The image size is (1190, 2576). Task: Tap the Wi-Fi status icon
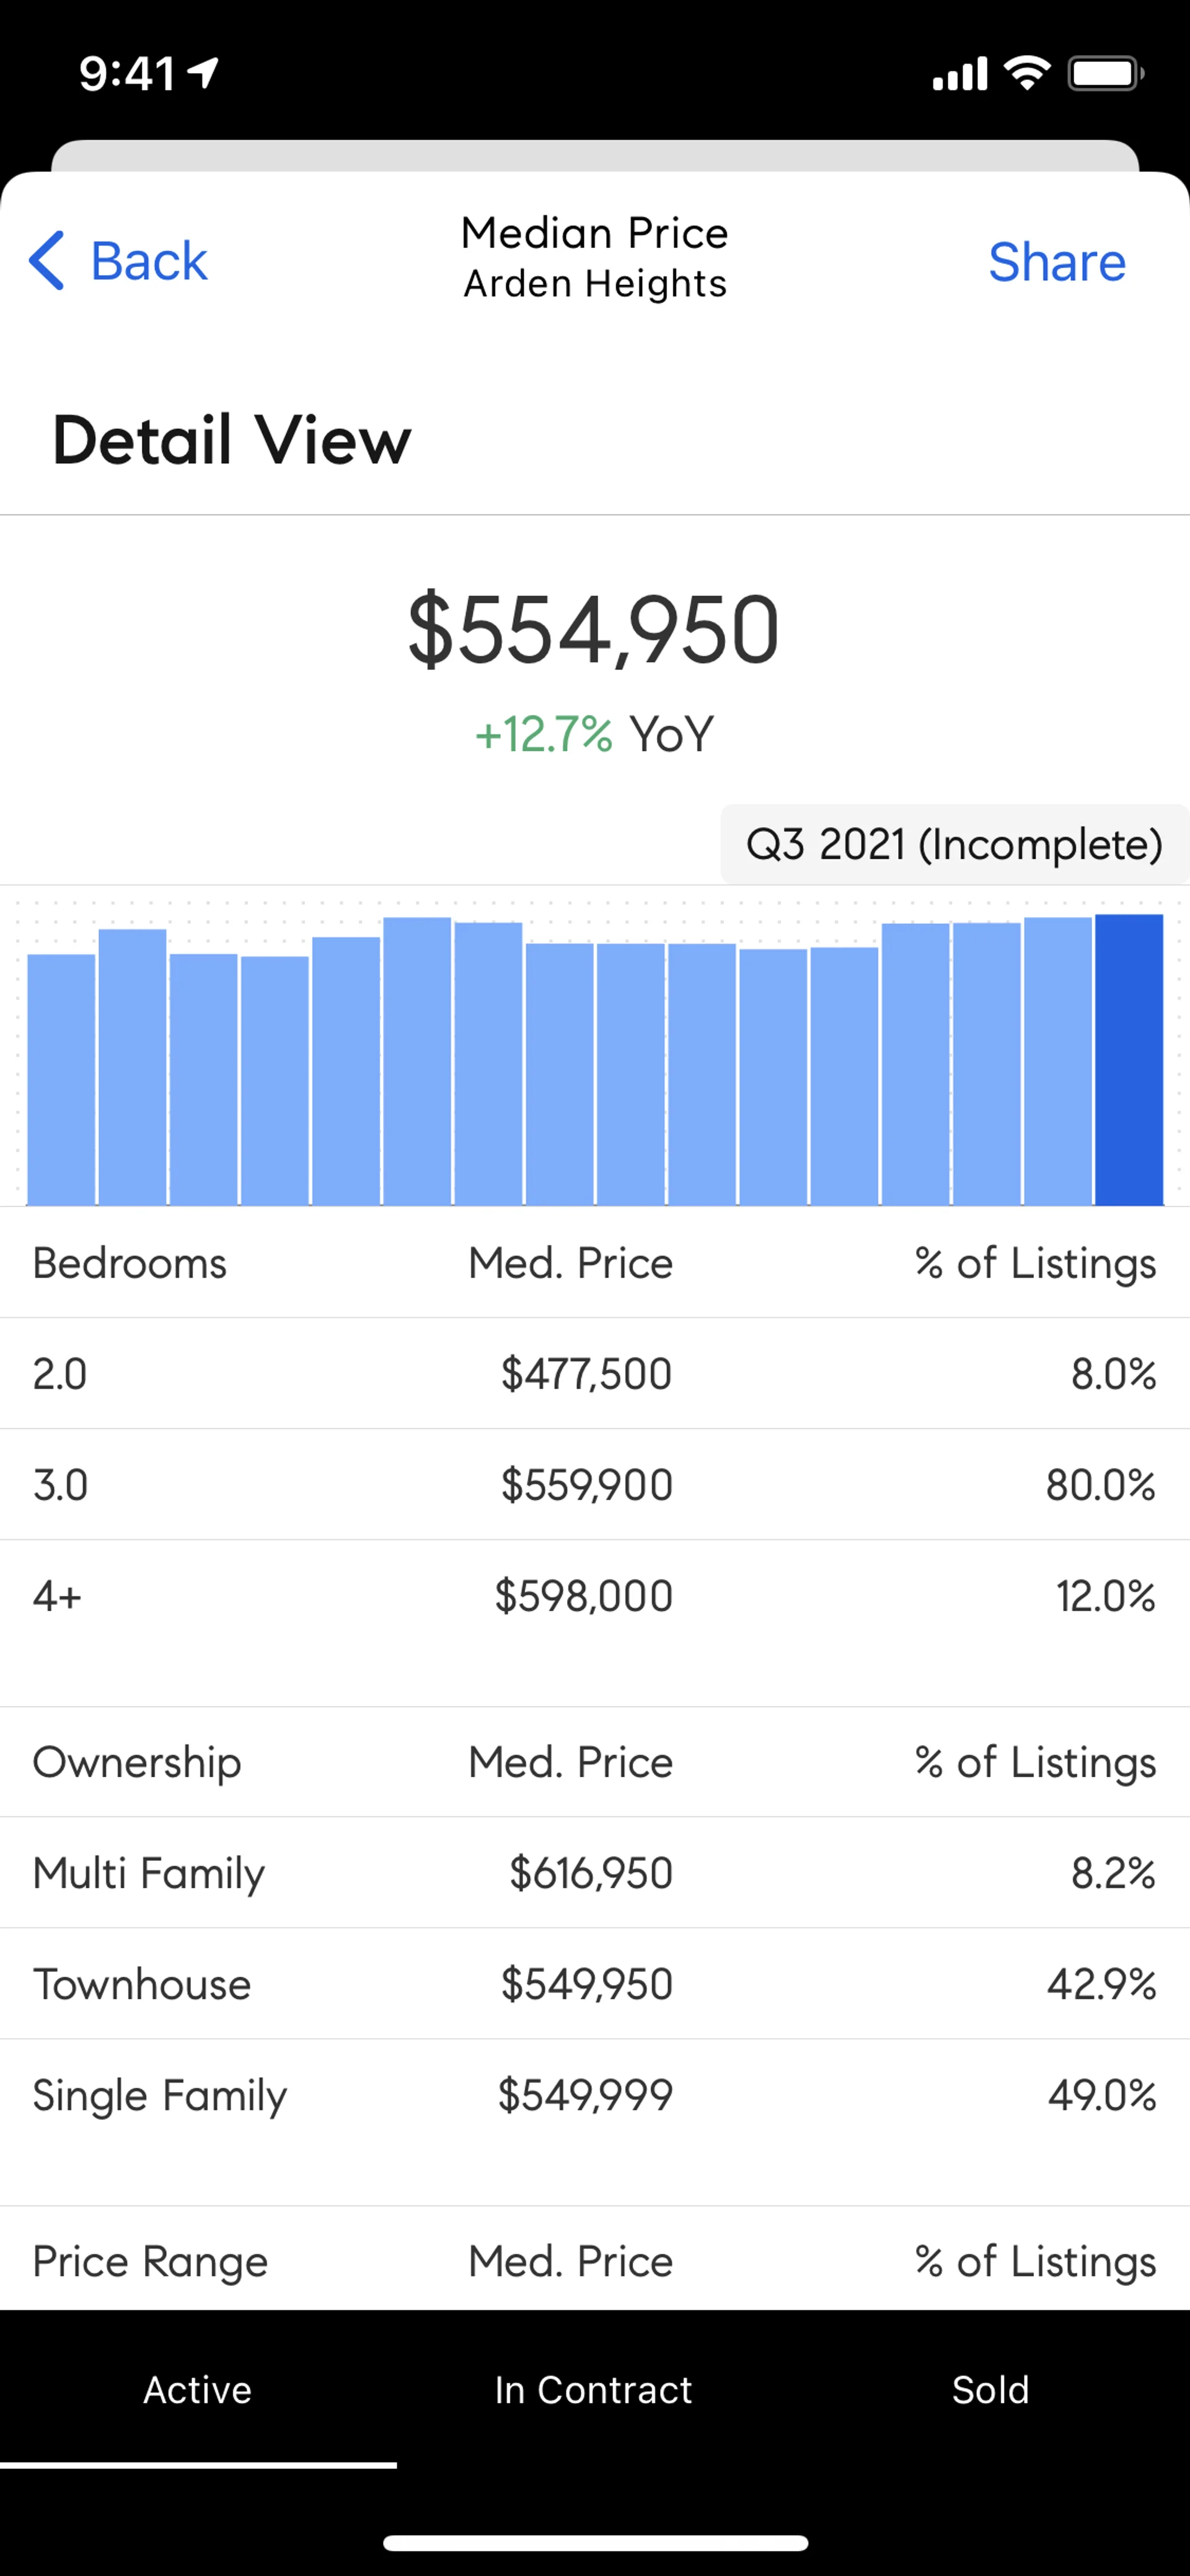tap(1027, 72)
